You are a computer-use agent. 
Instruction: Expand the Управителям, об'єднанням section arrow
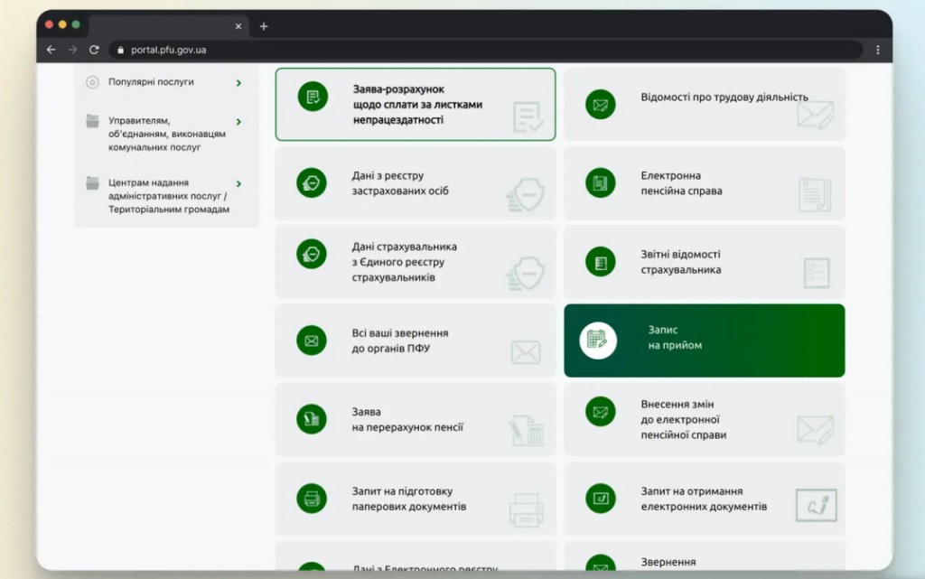tap(238, 122)
